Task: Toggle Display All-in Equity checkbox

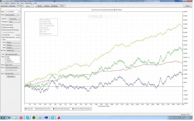Action: click(2, 27)
